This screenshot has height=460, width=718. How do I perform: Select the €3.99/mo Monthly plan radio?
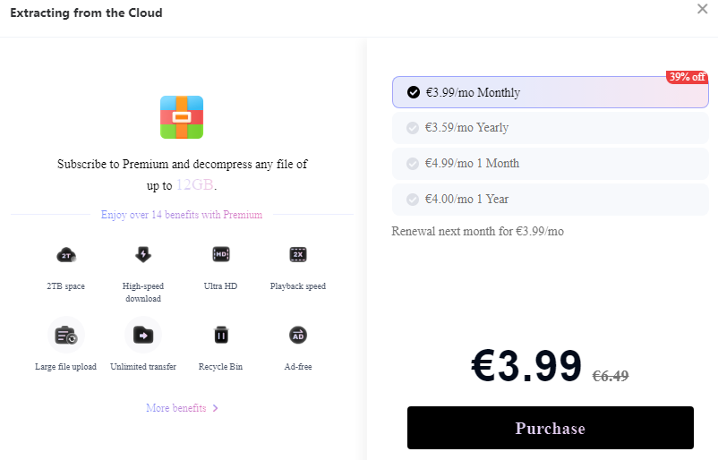tap(414, 92)
